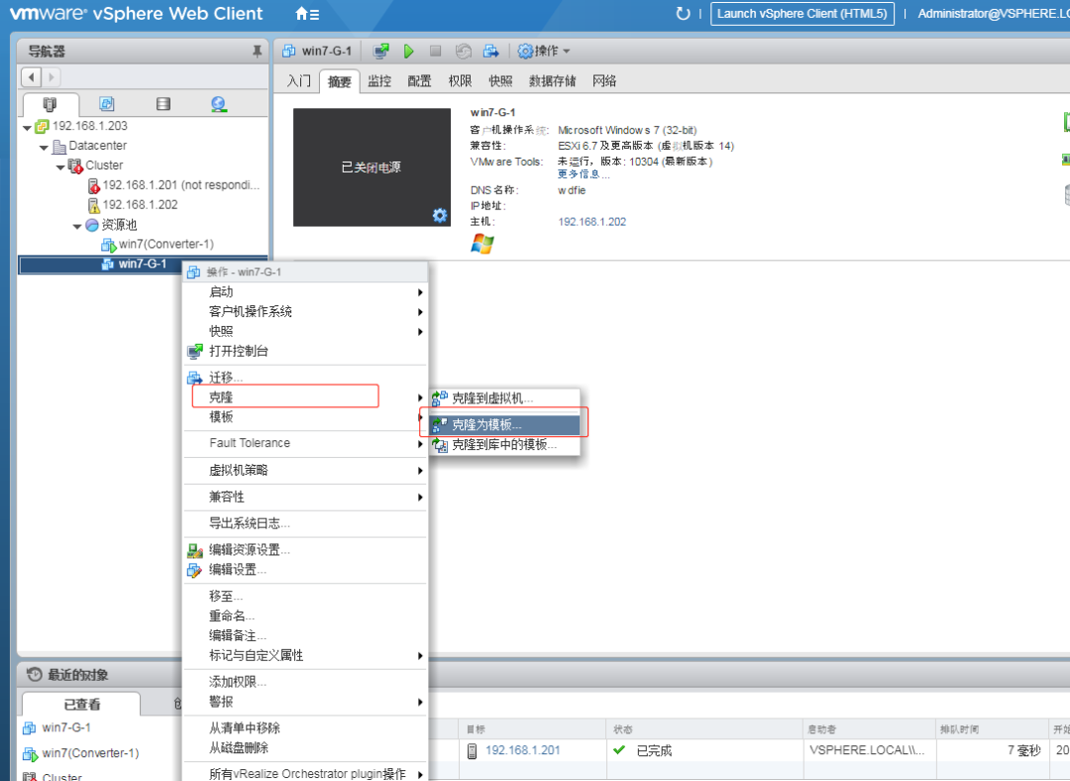The height and width of the screenshot is (781, 1070).
Task: Select 克隆到虚拟机... submenu option
Action: point(505,398)
